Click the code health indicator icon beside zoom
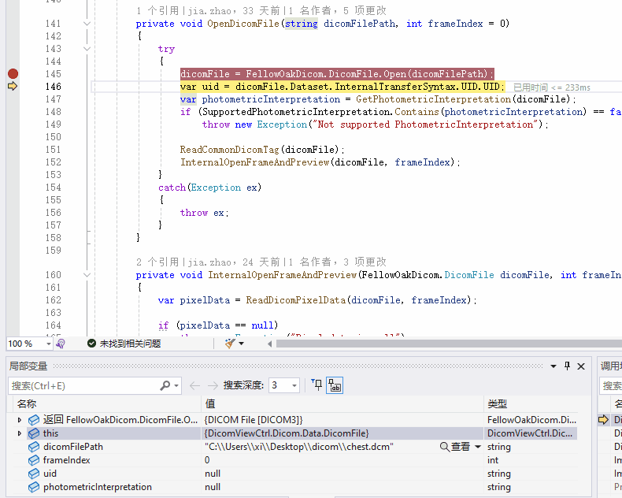This screenshot has height=498, width=622. point(61,344)
